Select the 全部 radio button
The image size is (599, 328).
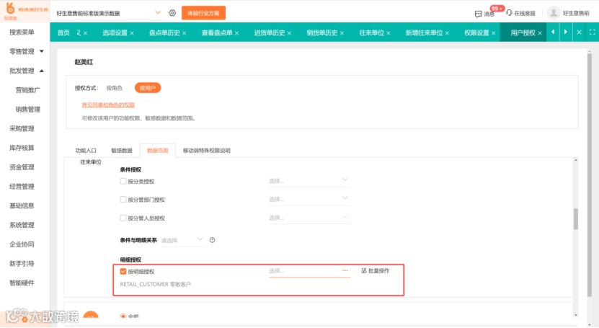(x=123, y=316)
